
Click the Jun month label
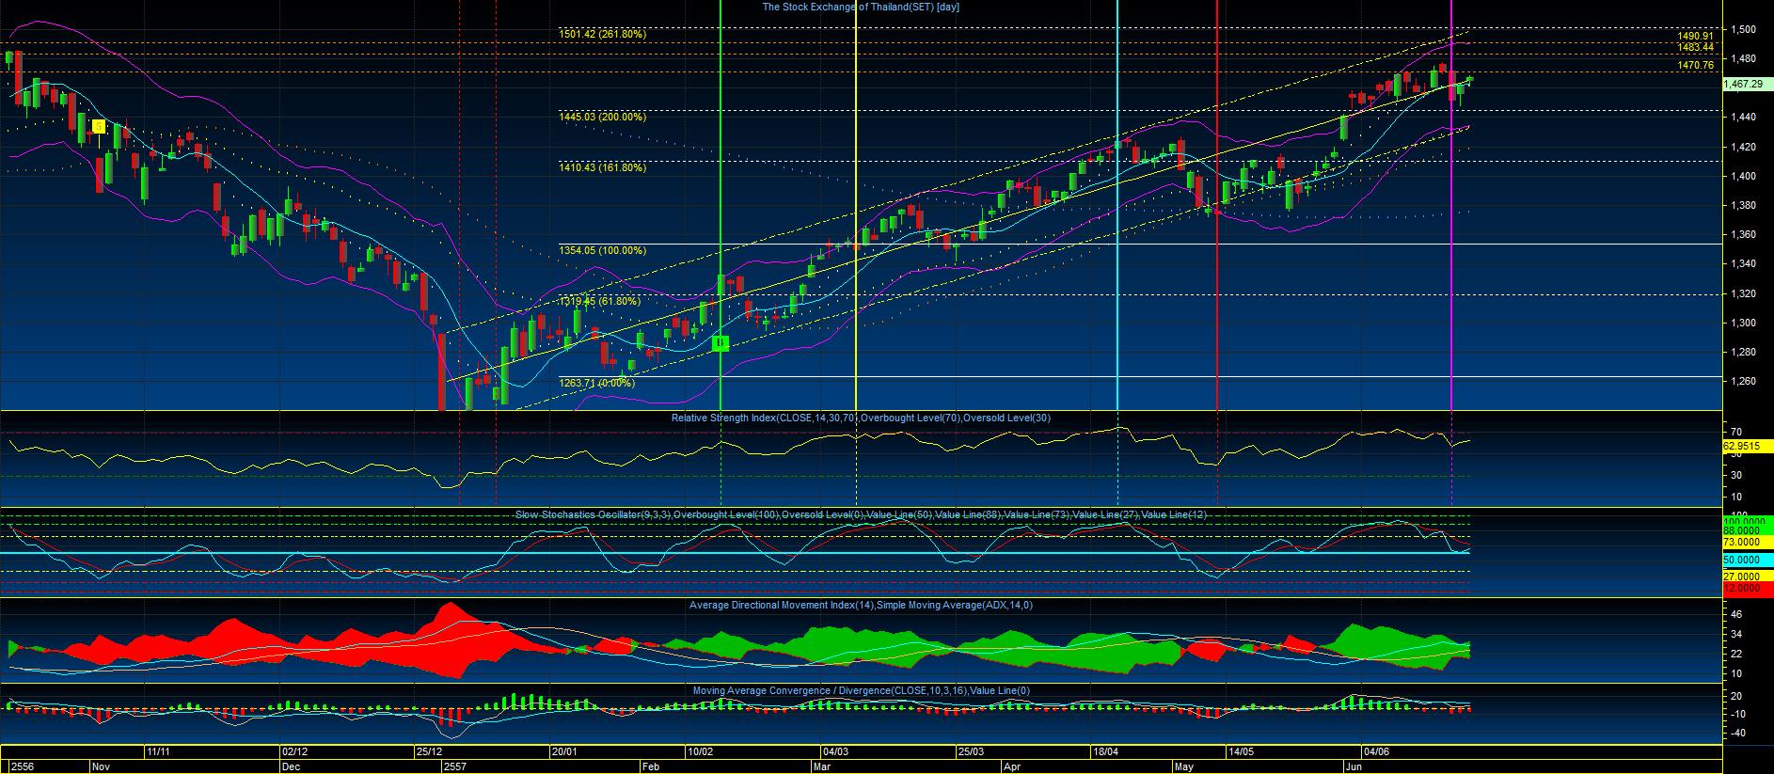pyautogui.click(x=1354, y=766)
